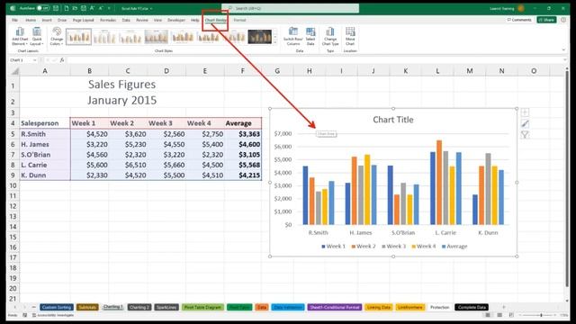
Task: Click Accessibility: Investigate in status bar
Action: 53,315
